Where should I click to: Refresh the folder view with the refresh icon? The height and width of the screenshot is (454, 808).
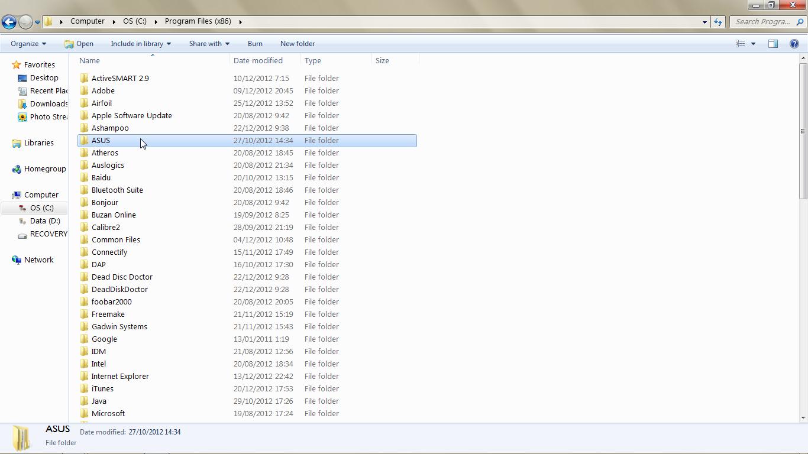717,21
